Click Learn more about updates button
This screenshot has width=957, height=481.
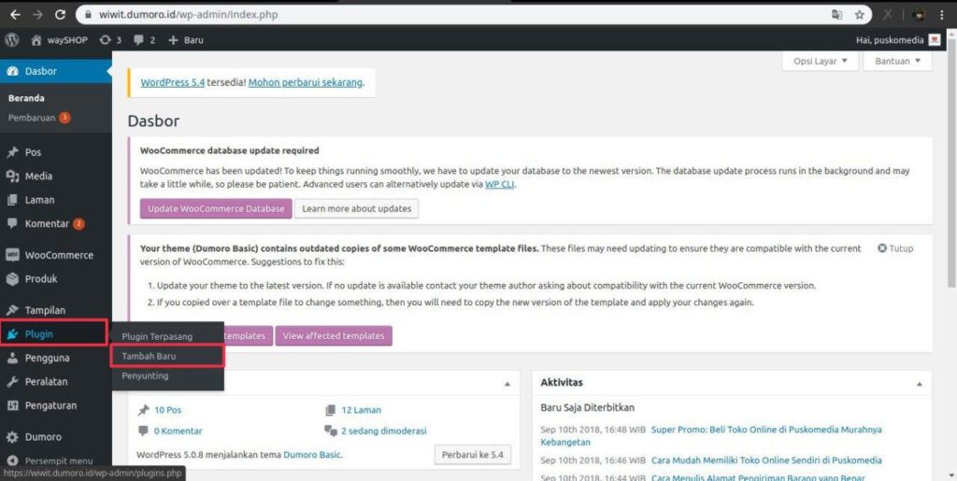pos(356,208)
